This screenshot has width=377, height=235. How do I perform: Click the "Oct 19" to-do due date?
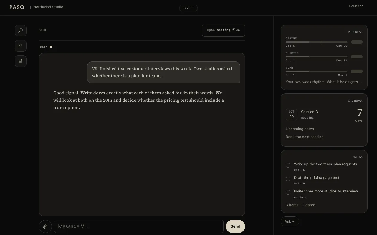pos(299,184)
